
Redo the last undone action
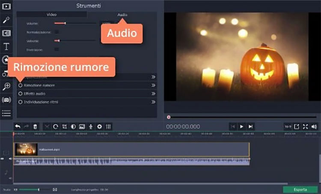[x=26, y=127]
